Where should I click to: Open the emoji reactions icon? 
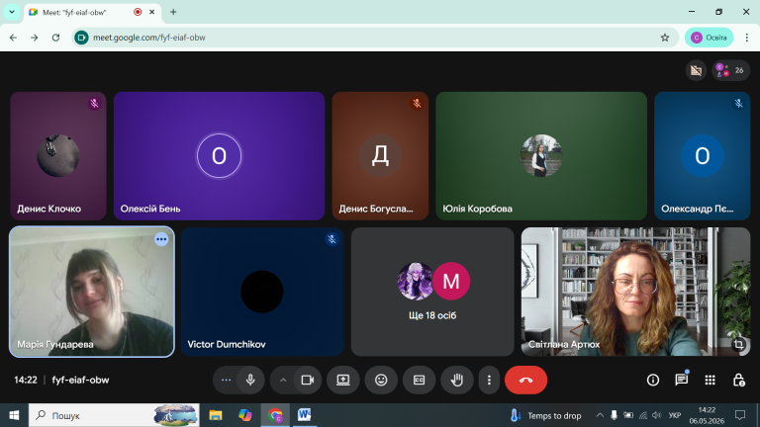381,380
